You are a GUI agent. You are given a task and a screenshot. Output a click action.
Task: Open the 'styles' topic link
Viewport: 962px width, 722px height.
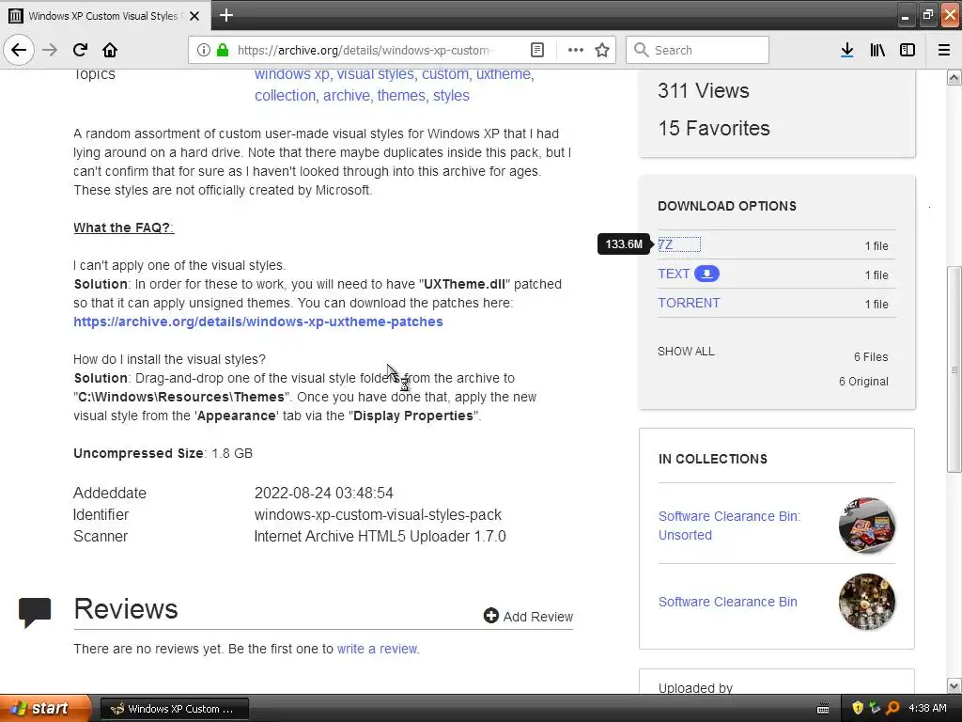pos(451,96)
